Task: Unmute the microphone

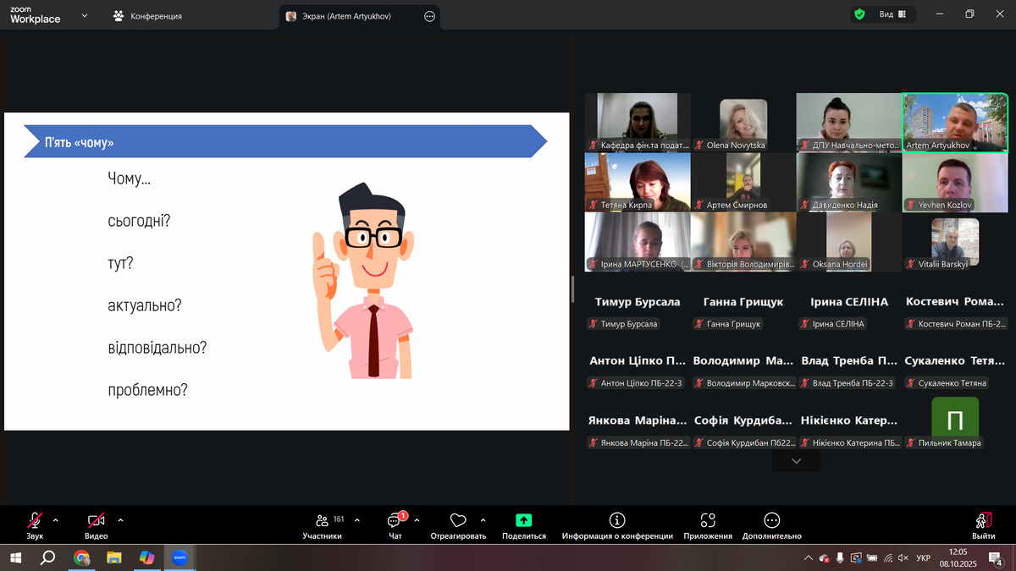Action: tap(35, 521)
